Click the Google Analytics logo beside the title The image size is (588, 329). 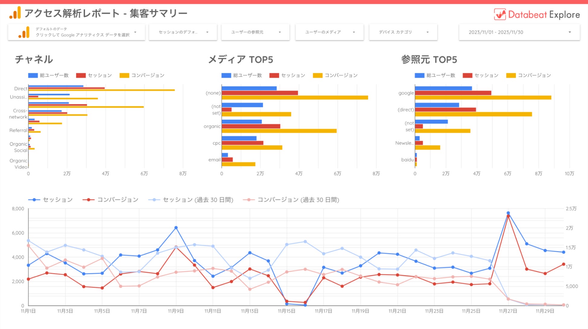point(15,13)
